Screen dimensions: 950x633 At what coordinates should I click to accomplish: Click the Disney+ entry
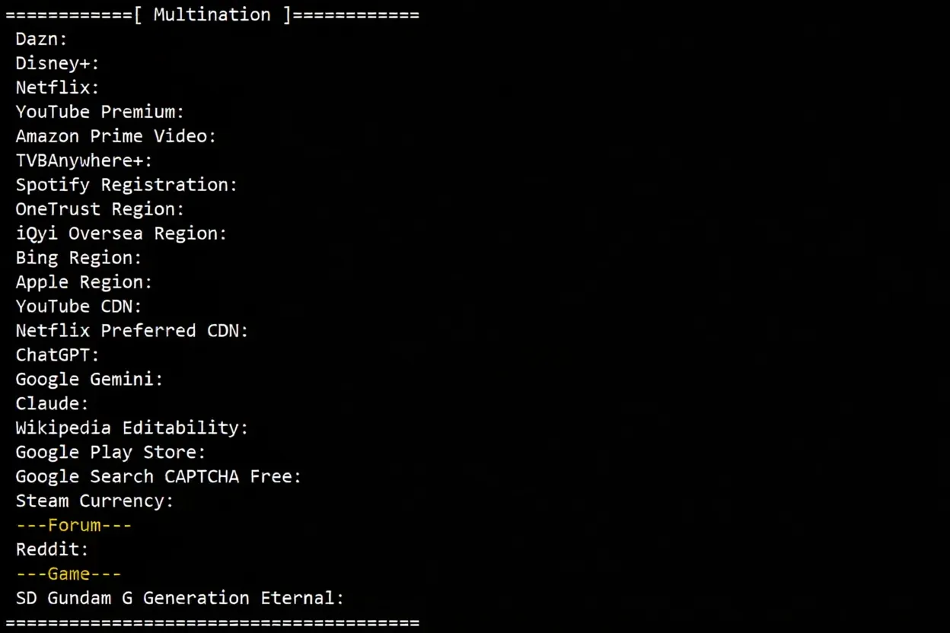point(58,63)
